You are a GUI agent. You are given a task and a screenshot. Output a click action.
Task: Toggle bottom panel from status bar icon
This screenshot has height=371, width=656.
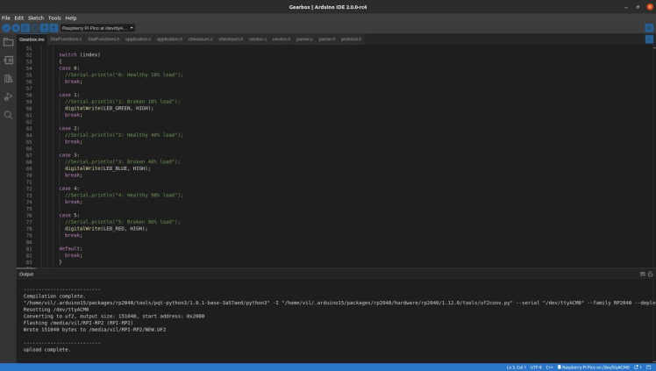tap(649, 367)
